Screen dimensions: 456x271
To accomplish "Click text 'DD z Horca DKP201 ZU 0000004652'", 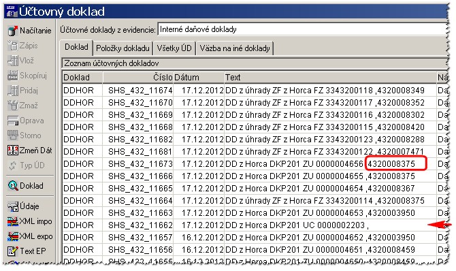I will point(294,237).
